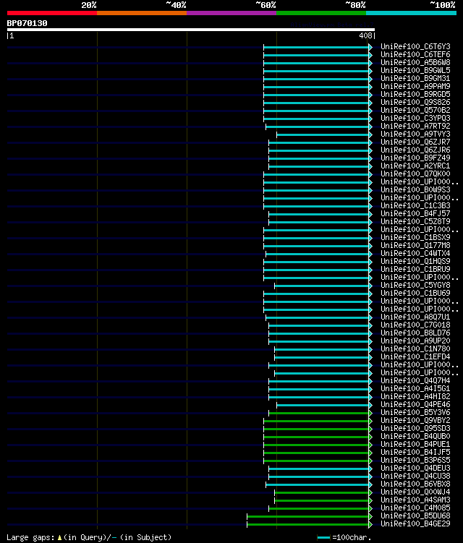Click label UniRef100_C5YGY8
The width and height of the screenshot is (463, 543).
pos(415,286)
